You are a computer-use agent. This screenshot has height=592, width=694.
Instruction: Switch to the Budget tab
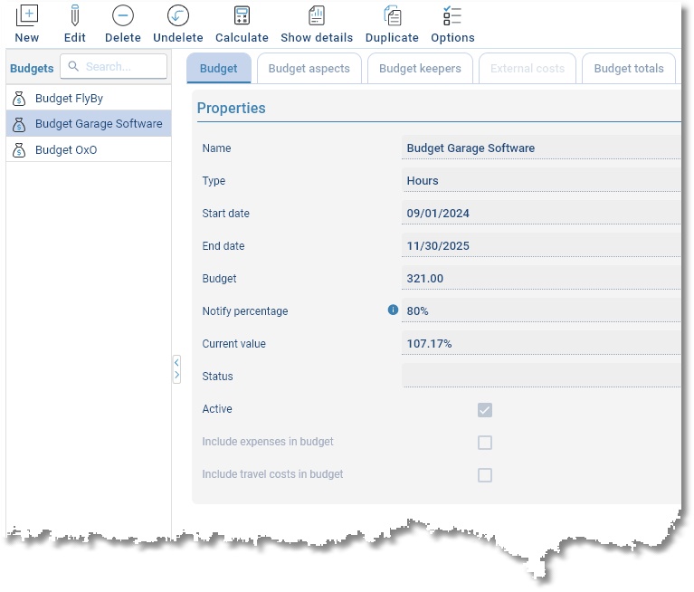219,68
